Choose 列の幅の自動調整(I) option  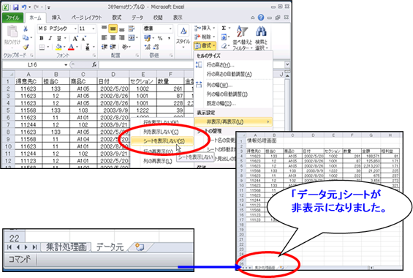[227, 94]
